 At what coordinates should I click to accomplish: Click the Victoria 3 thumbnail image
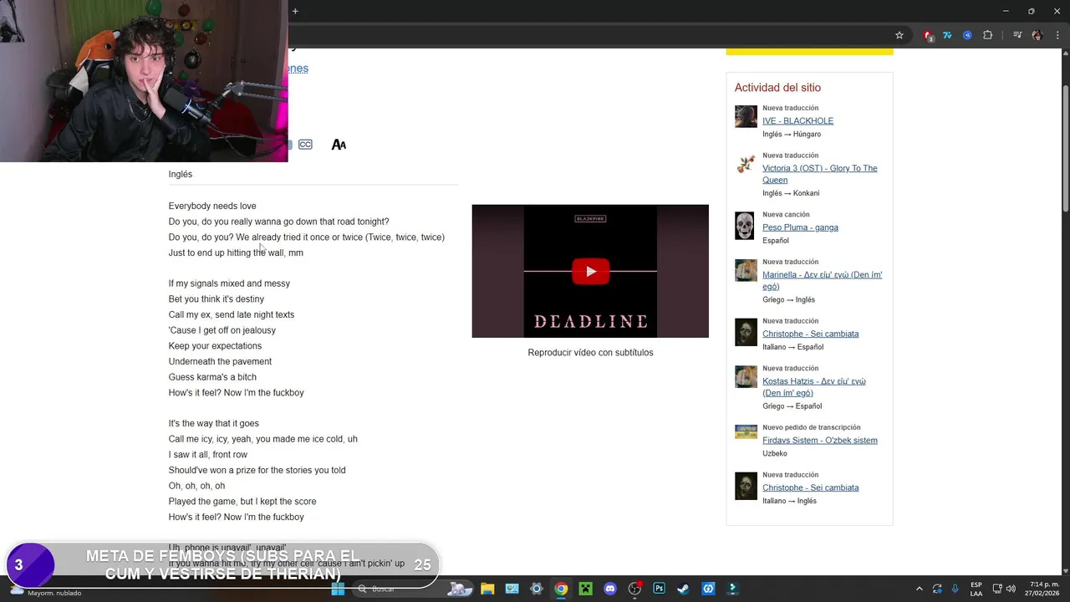pos(746,164)
